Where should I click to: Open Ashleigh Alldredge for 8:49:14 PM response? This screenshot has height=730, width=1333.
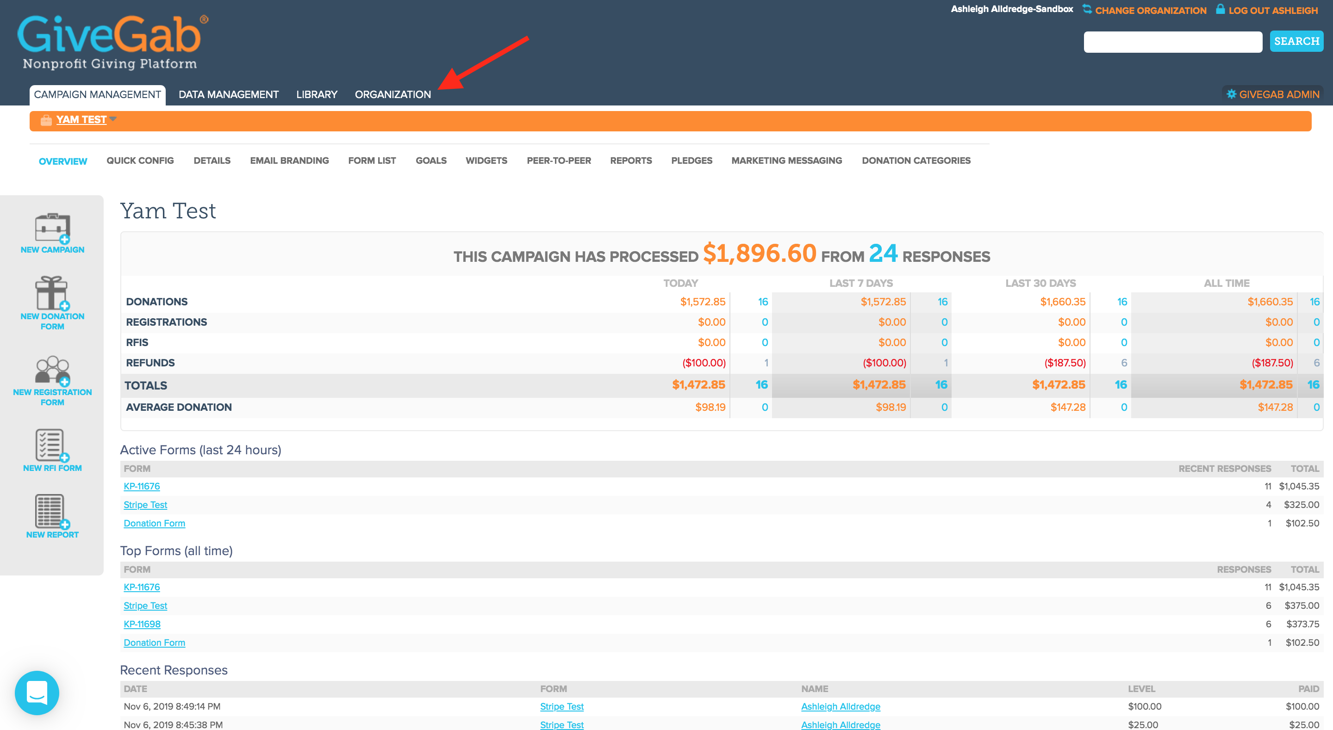pyautogui.click(x=841, y=707)
